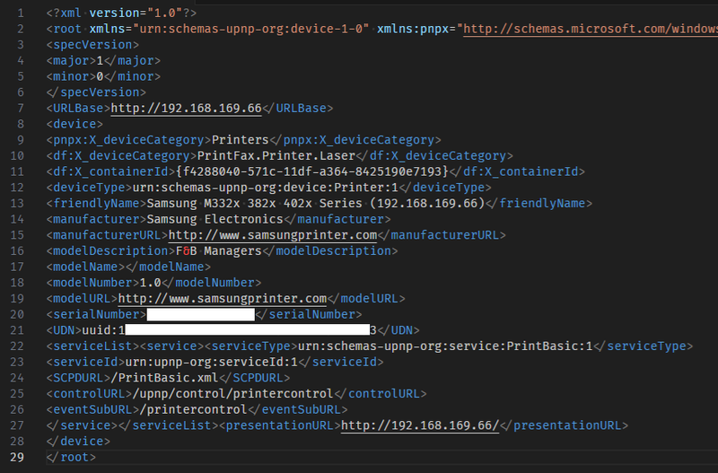This screenshot has width=718, height=473.
Task: Click the modelNumber value '1.0'
Action: (x=150, y=283)
